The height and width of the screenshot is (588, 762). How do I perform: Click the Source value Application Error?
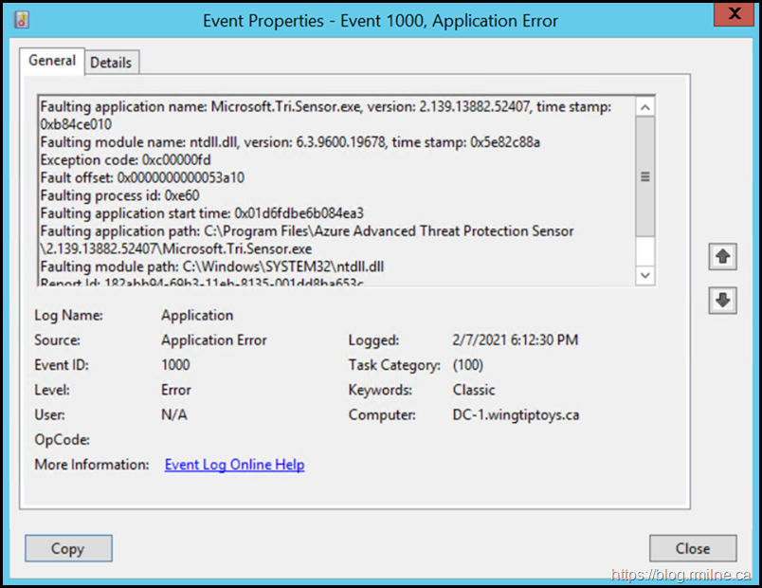tap(213, 340)
